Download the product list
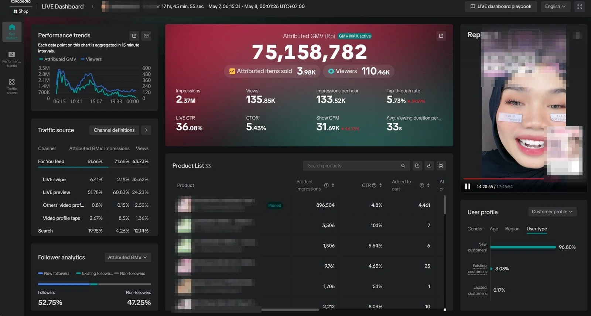This screenshot has height=316, width=591. tap(429, 165)
